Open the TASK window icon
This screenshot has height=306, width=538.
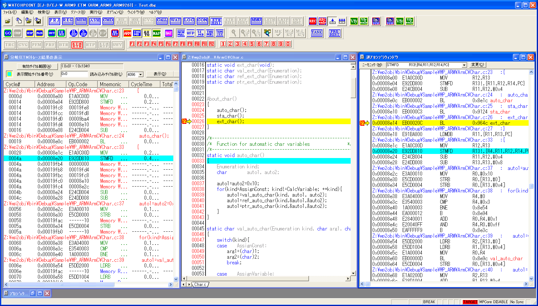click(316, 33)
